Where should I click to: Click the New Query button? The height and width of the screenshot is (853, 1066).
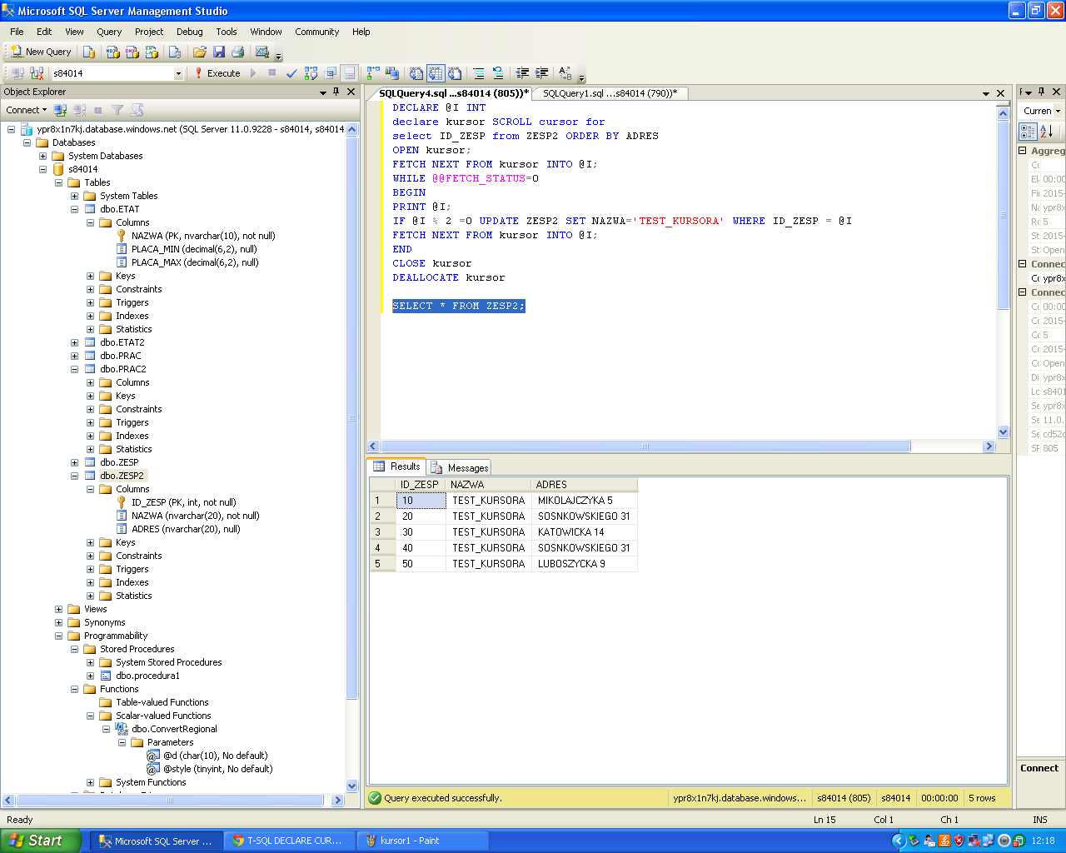[40, 52]
